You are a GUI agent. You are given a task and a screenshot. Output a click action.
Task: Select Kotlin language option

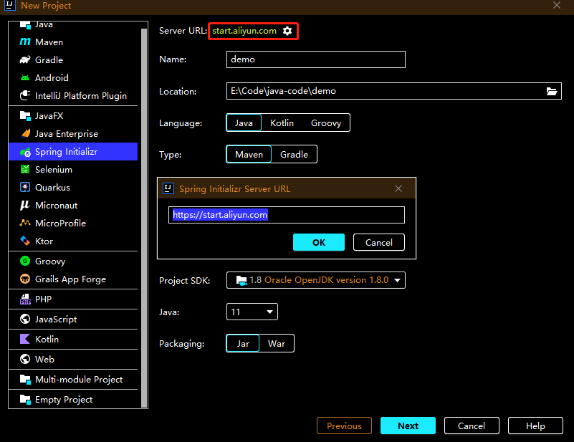pyautogui.click(x=282, y=122)
